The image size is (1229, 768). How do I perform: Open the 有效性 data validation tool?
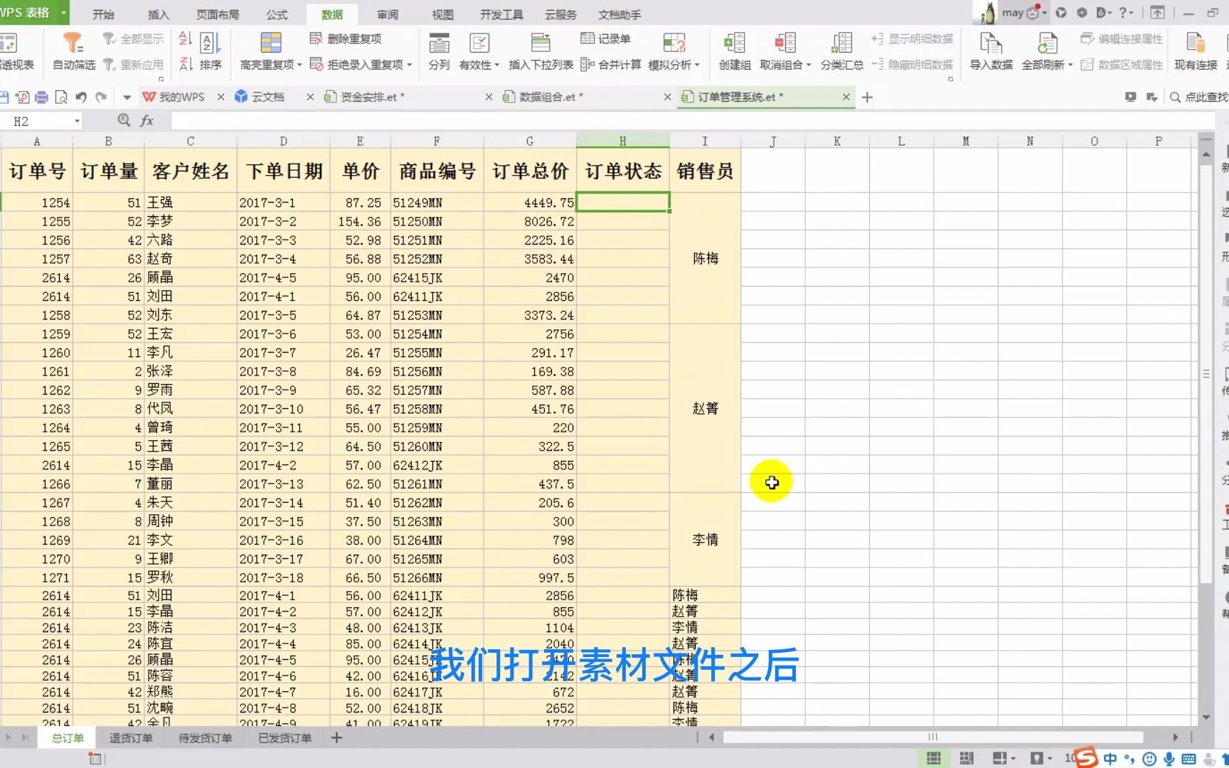pyautogui.click(x=479, y=50)
